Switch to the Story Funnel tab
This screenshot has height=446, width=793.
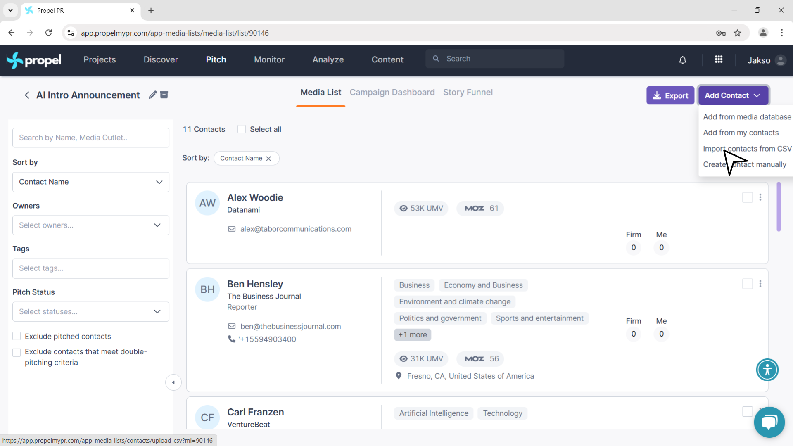(468, 93)
